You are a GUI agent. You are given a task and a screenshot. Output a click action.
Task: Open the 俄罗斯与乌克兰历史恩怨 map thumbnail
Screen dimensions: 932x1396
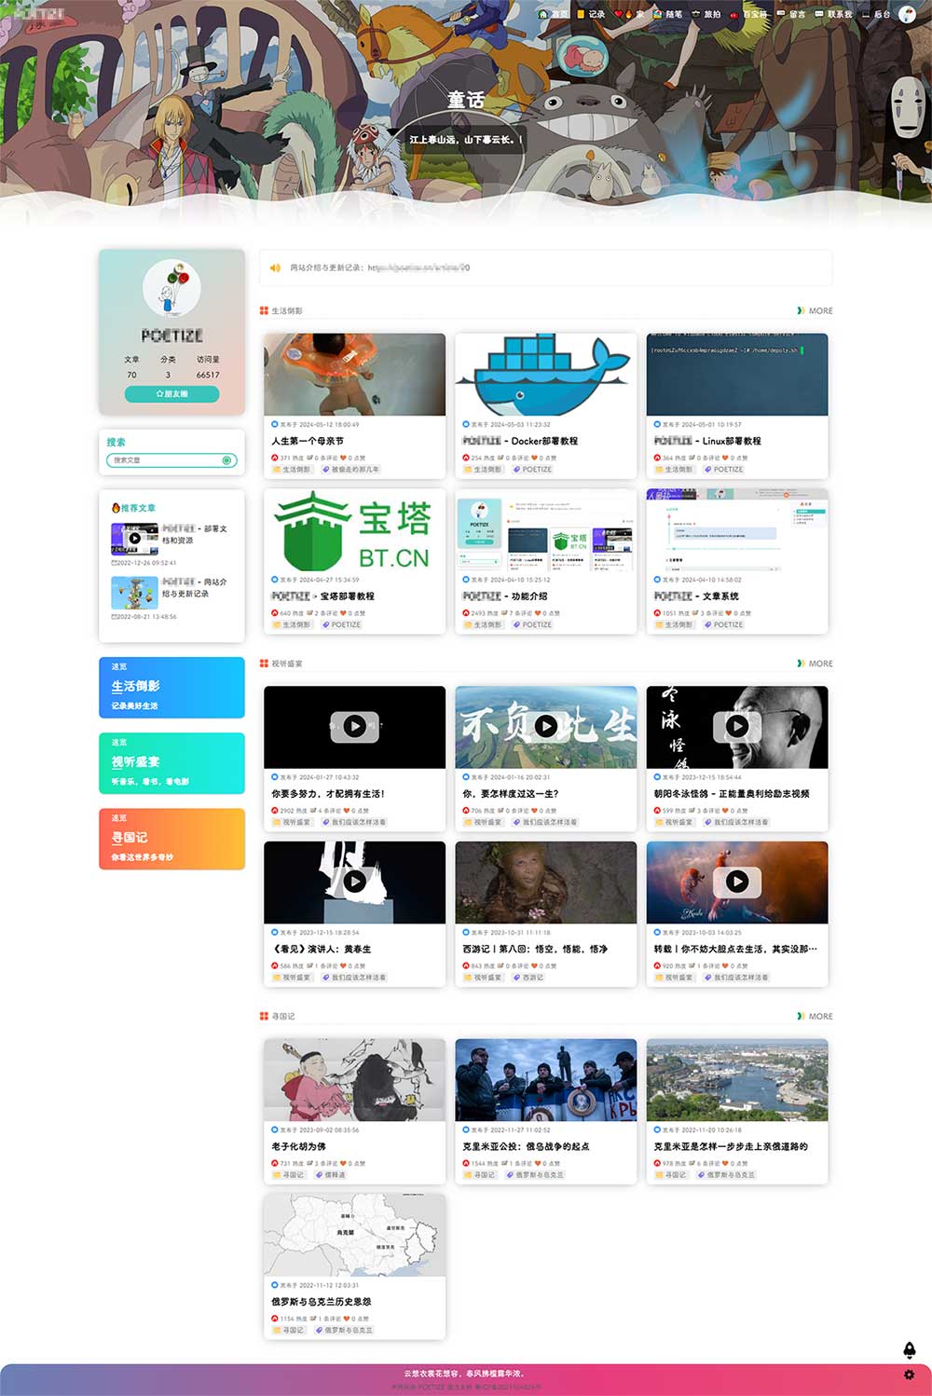coord(354,1235)
